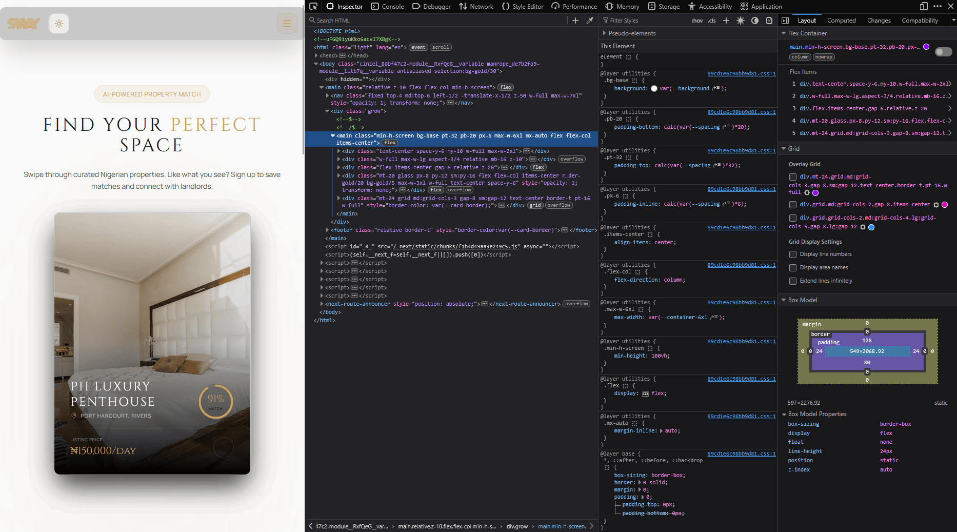Image resolution: width=957 pixels, height=532 pixels.
Task: Toggle the grid badge on the mt-24 div
Action: pyautogui.click(x=535, y=205)
